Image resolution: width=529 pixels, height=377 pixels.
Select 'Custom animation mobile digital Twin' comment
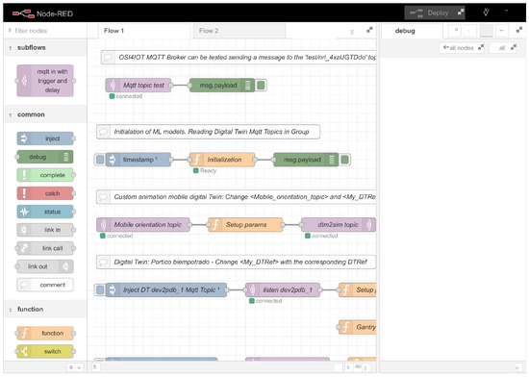(237, 197)
